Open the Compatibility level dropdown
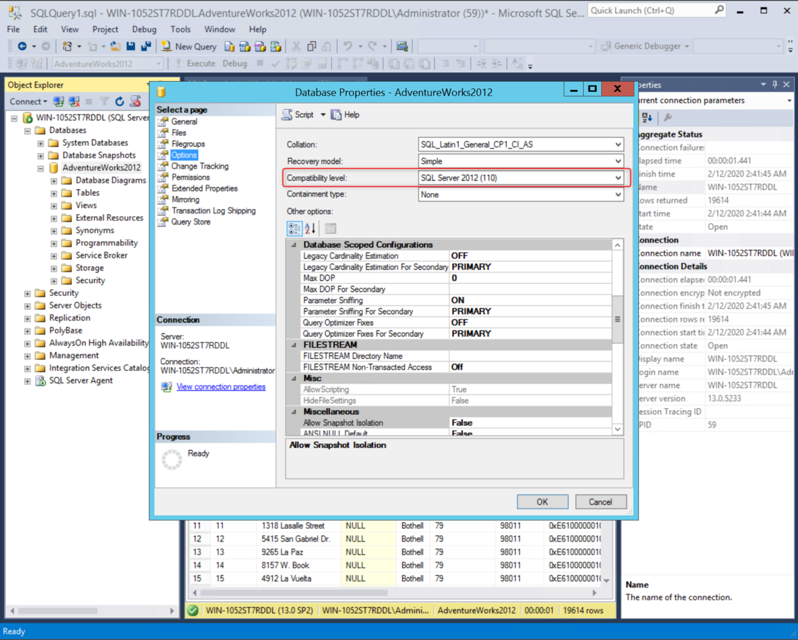The width and height of the screenshot is (798, 640). 618,178
